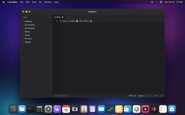The height and width of the screenshot is (115, 185).
Task: Open the video player app in dock
Action: tap(145, 109)
